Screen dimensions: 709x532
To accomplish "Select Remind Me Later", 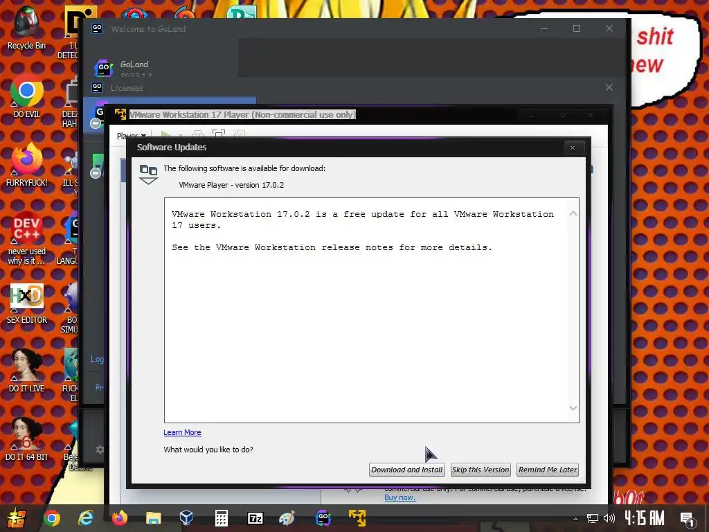I will [548, 470].
